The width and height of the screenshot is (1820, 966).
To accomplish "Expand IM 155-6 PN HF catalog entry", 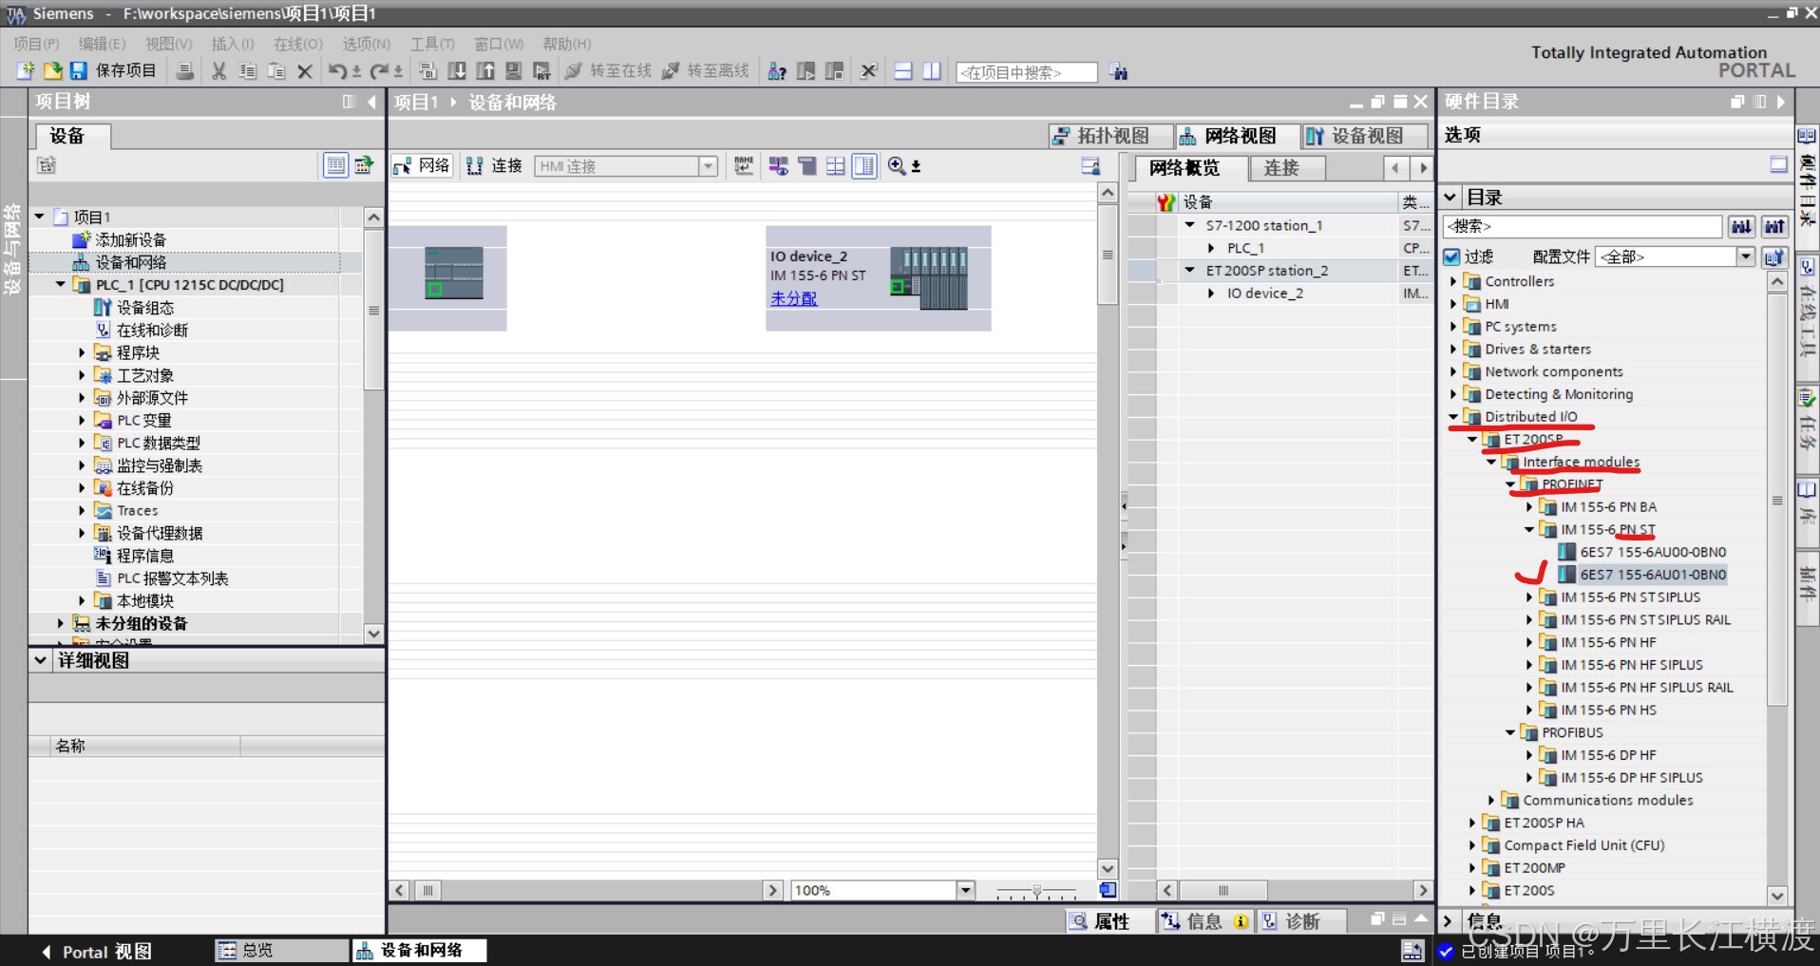I will pyautogui.click(x=1529, y=642).
